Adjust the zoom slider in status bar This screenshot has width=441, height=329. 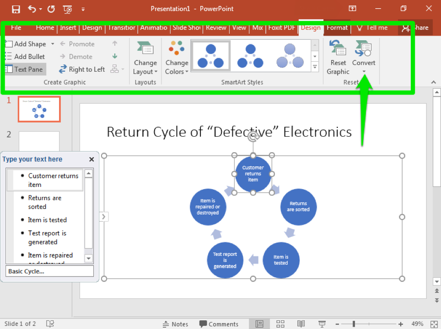tap(355, 324)
